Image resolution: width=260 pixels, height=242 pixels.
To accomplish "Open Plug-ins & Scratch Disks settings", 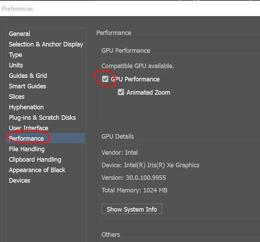I will 42,118.
